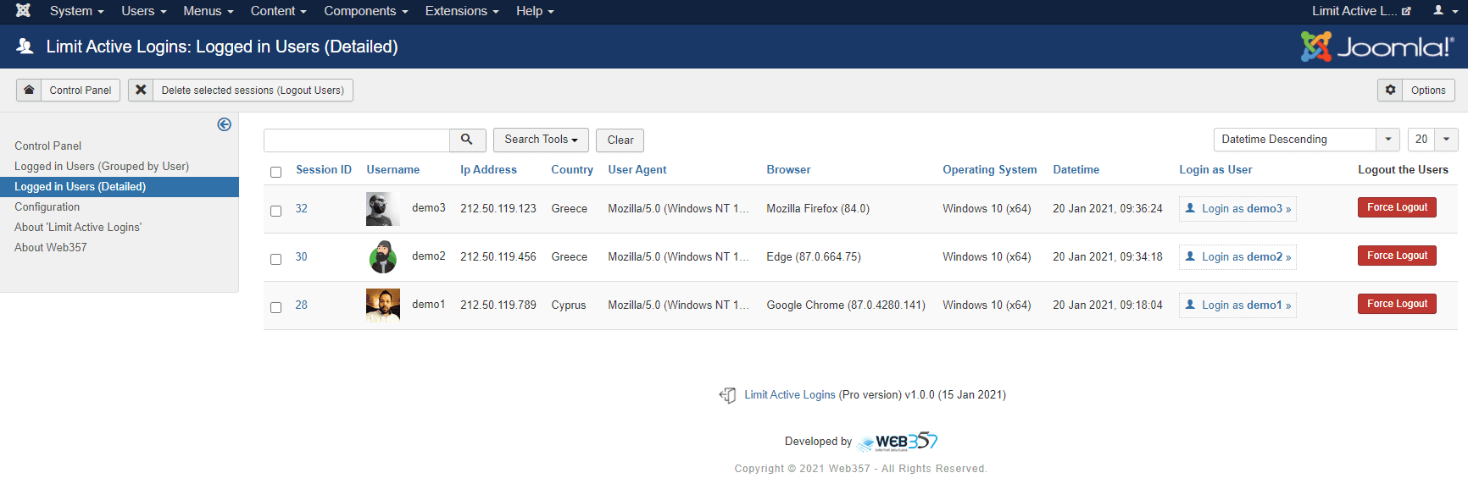
Task: Click the Limit Active Logins footer icon
Action: (727, 395)
